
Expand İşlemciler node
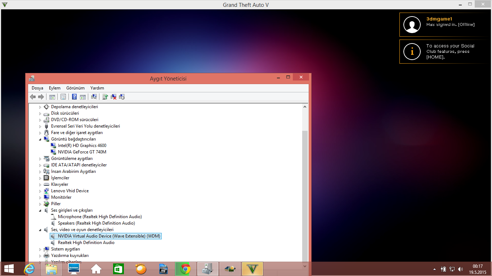pyautogui.click(x=40, y=178)
